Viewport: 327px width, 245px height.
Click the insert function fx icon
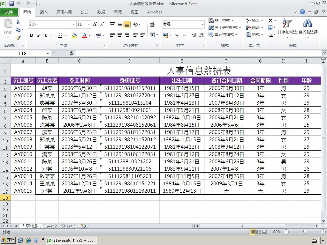pyautogui.click(x=72, y=53)
